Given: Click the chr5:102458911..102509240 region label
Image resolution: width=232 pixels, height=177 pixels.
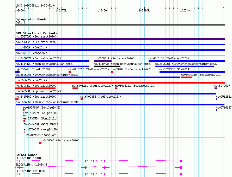Looking at the screenshot, I should click(35, 5).
